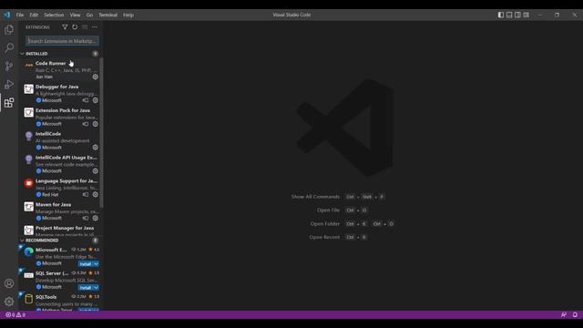This screenshot has width=583, height=328.
Task: Open the Selection menu
Action: click(54, 15)
